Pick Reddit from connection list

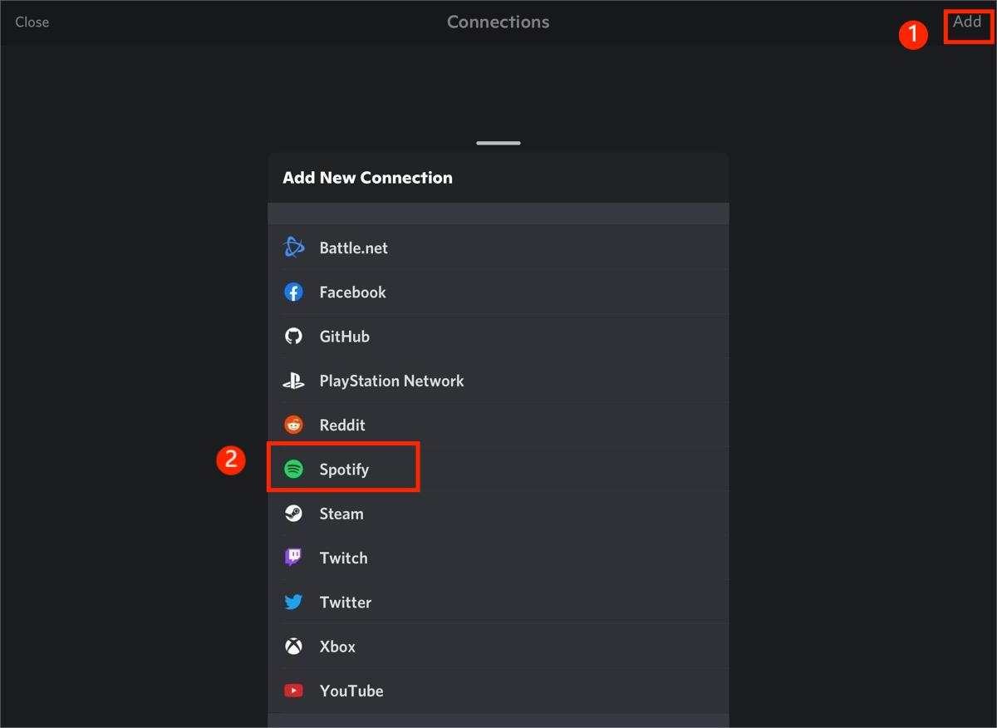[498, 425]
